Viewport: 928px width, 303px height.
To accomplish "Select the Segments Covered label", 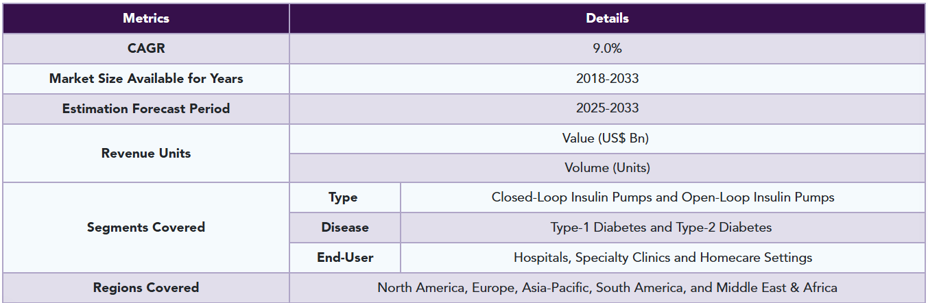I will click(x=146, y=228).
